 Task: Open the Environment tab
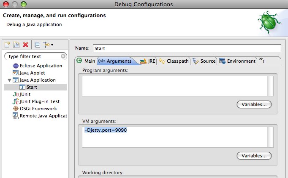237,61
